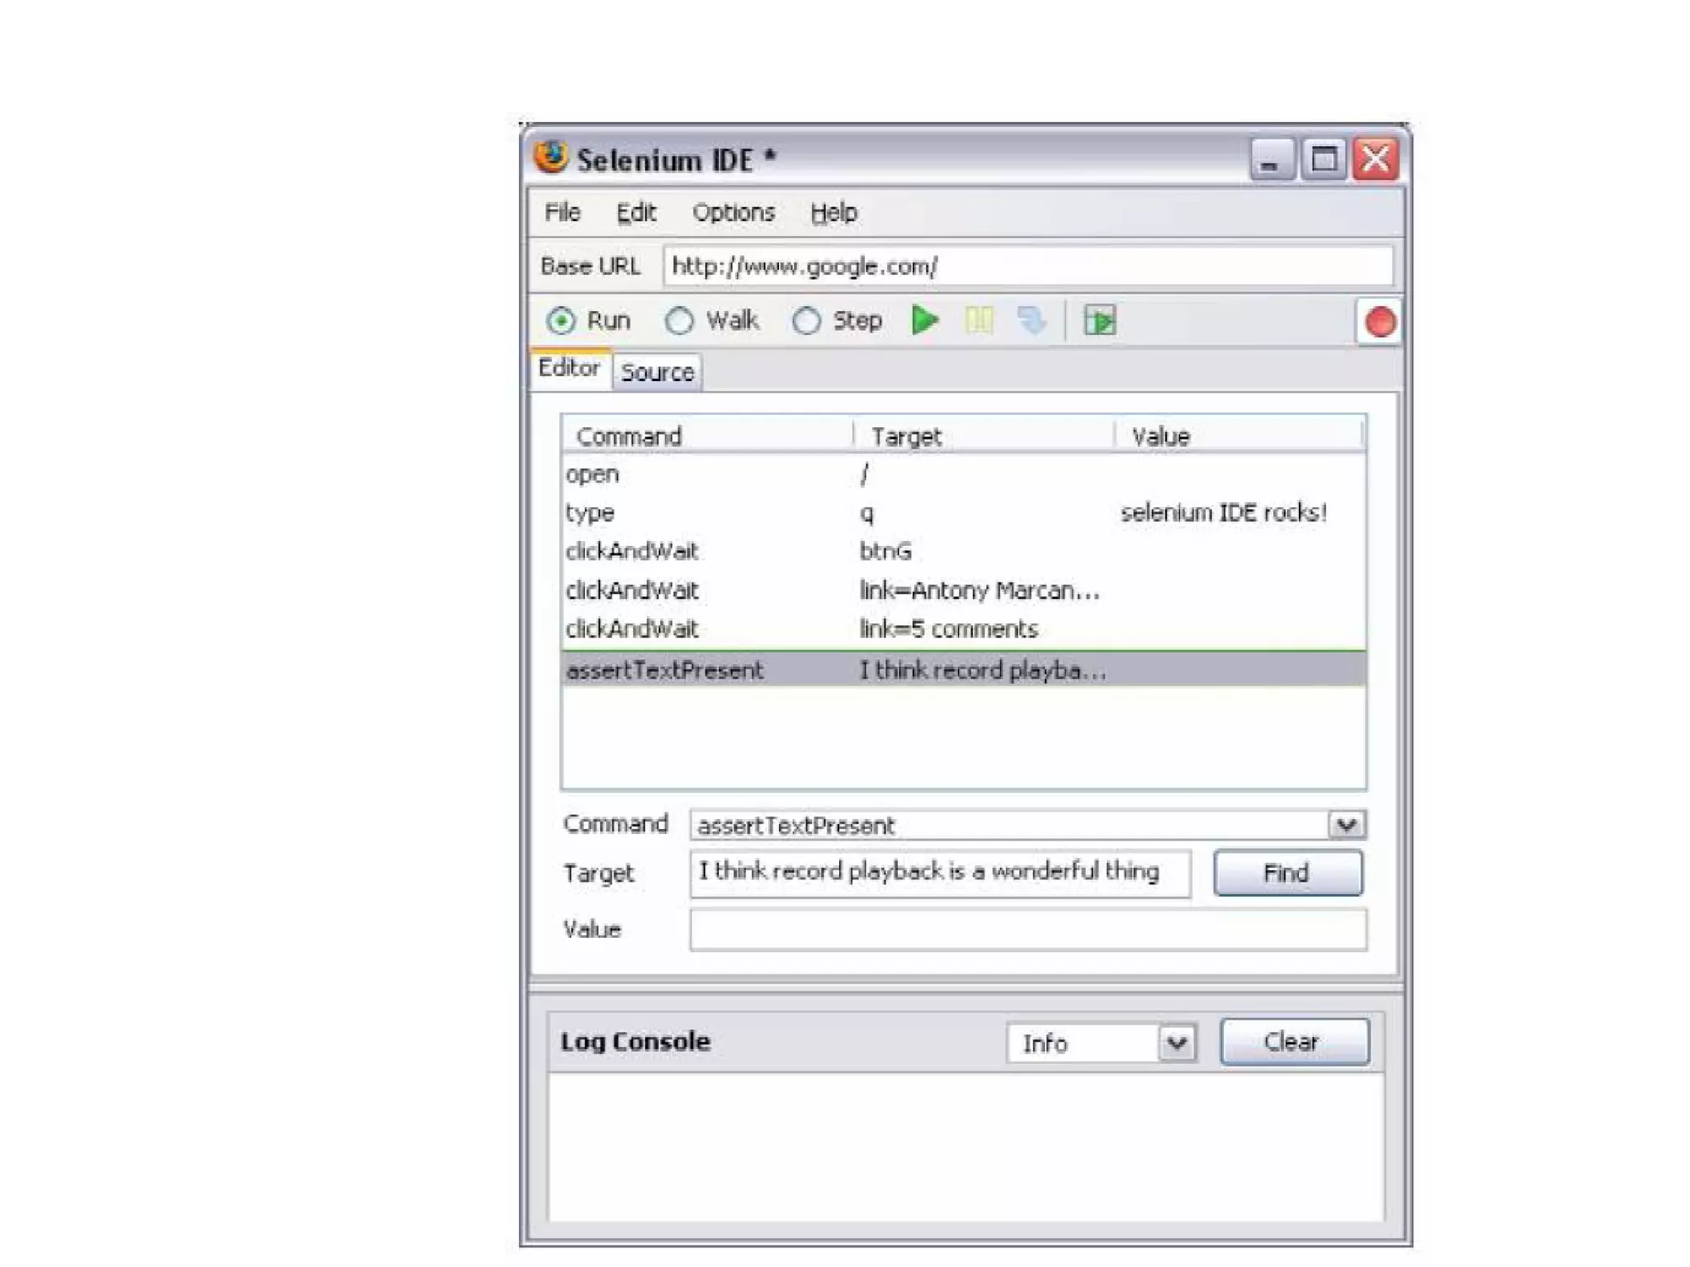
Task: Select the Run radio button
Action: click(561, 320)
